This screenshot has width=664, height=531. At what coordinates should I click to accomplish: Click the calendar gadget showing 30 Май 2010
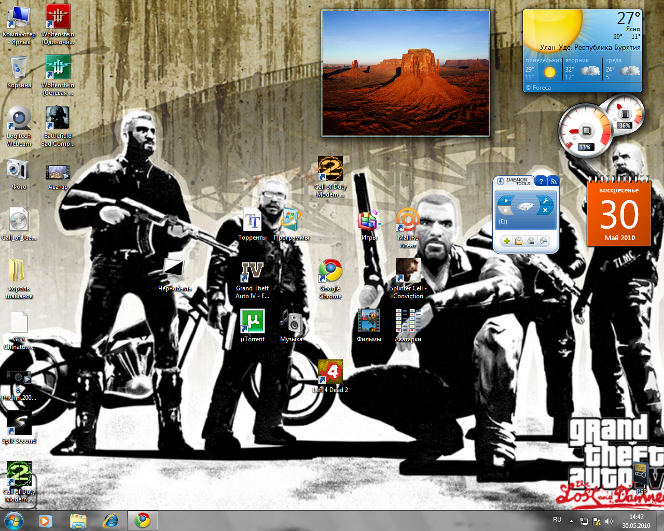pyautogui.click(x=619, y=212)
